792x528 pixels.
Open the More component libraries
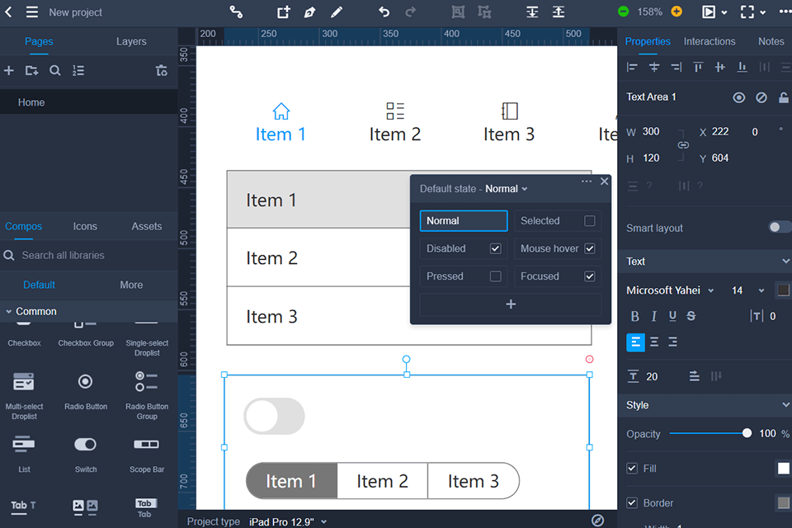pyautogui.click(x=131, y=285)
